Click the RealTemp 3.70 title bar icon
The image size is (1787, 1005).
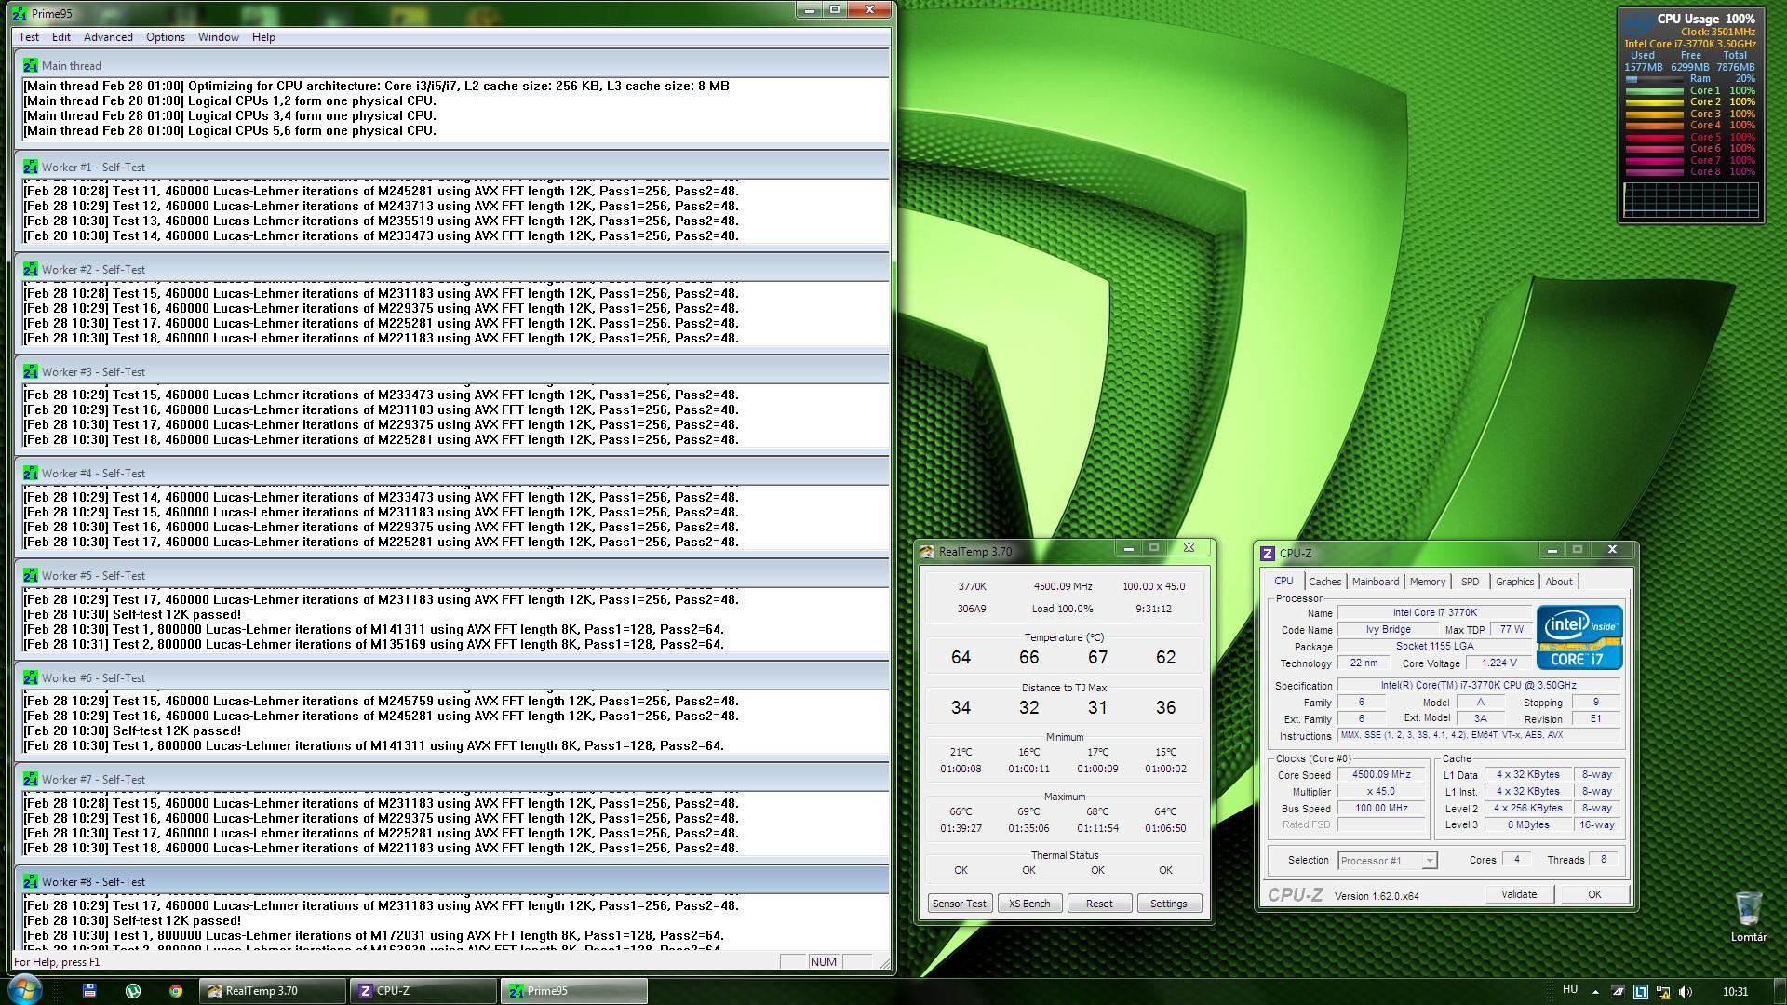click(x=926, y=551)
